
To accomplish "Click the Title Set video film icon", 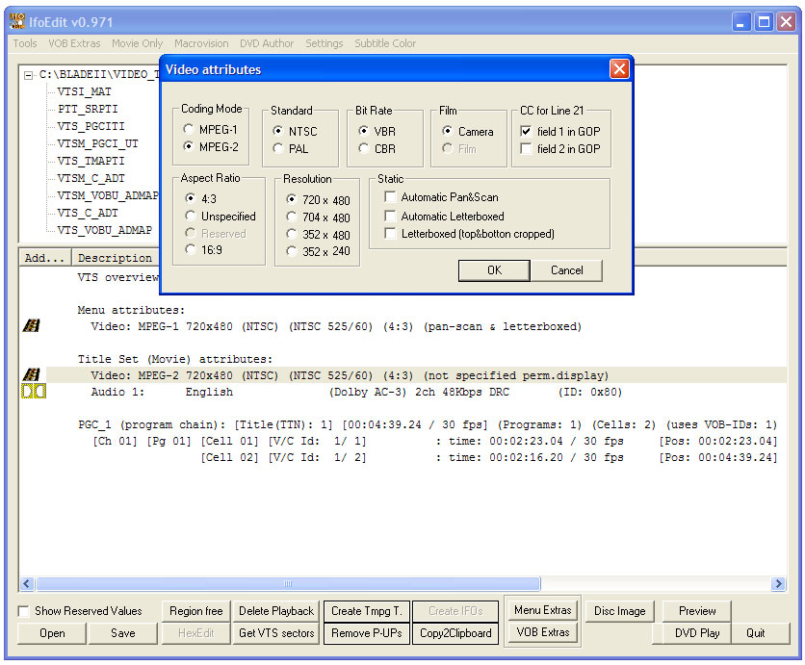I will (32, 375).
